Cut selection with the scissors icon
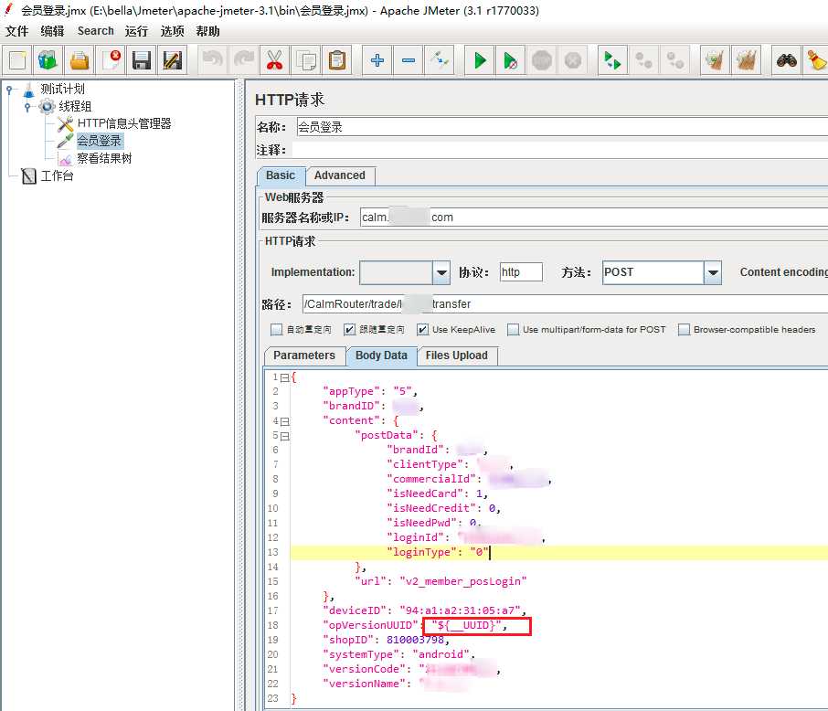 click(x=274, y=60)
